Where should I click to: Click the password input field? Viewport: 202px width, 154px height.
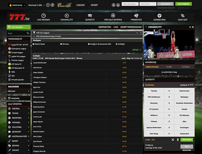(148, 4)
